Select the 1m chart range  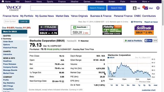pos(122,85)
